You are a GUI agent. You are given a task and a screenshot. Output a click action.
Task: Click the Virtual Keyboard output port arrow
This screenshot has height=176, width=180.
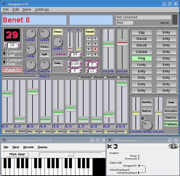(139, 172)
